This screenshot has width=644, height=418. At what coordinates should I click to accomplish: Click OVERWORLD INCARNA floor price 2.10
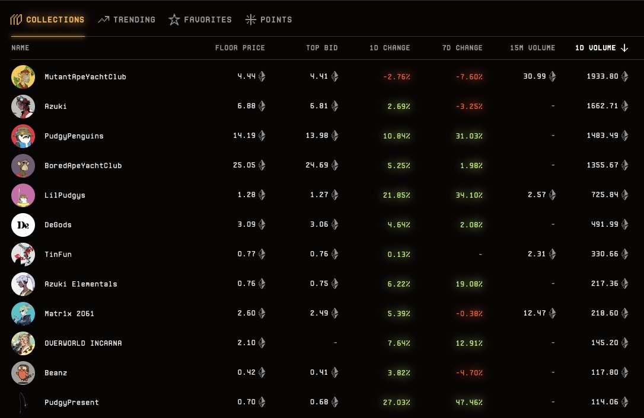(247, 343)
